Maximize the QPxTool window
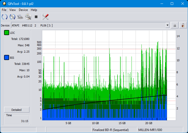Viewport: 188px width, 133px height. click(x=172, y=4)
